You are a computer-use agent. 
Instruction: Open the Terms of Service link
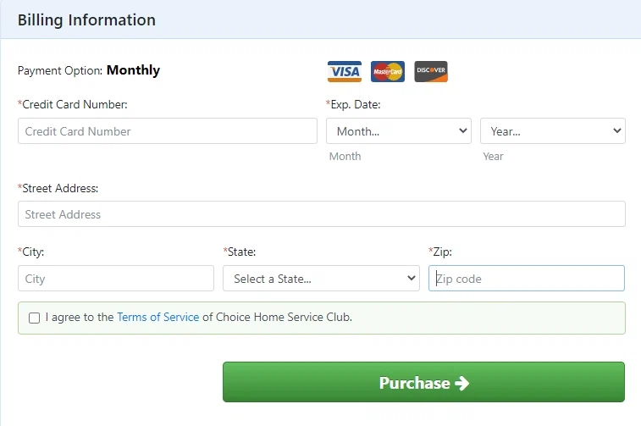point(158,318)
